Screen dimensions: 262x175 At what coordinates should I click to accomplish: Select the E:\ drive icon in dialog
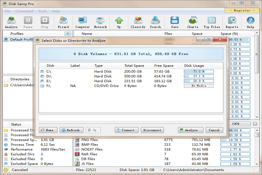click(x=42, y=81)
